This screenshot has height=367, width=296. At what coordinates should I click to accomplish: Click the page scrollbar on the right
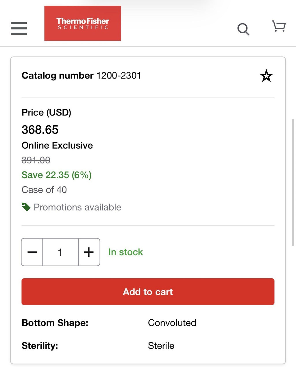pyautogui.click(x=293, y=182)
